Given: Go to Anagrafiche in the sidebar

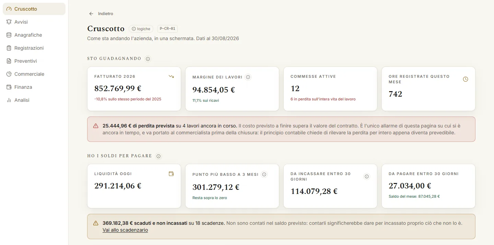Looking at the screenshot, I should (x=34, y=35).
